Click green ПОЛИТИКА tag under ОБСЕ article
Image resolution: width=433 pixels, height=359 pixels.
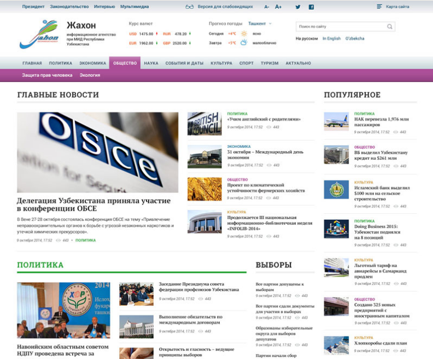pos(86,240)
